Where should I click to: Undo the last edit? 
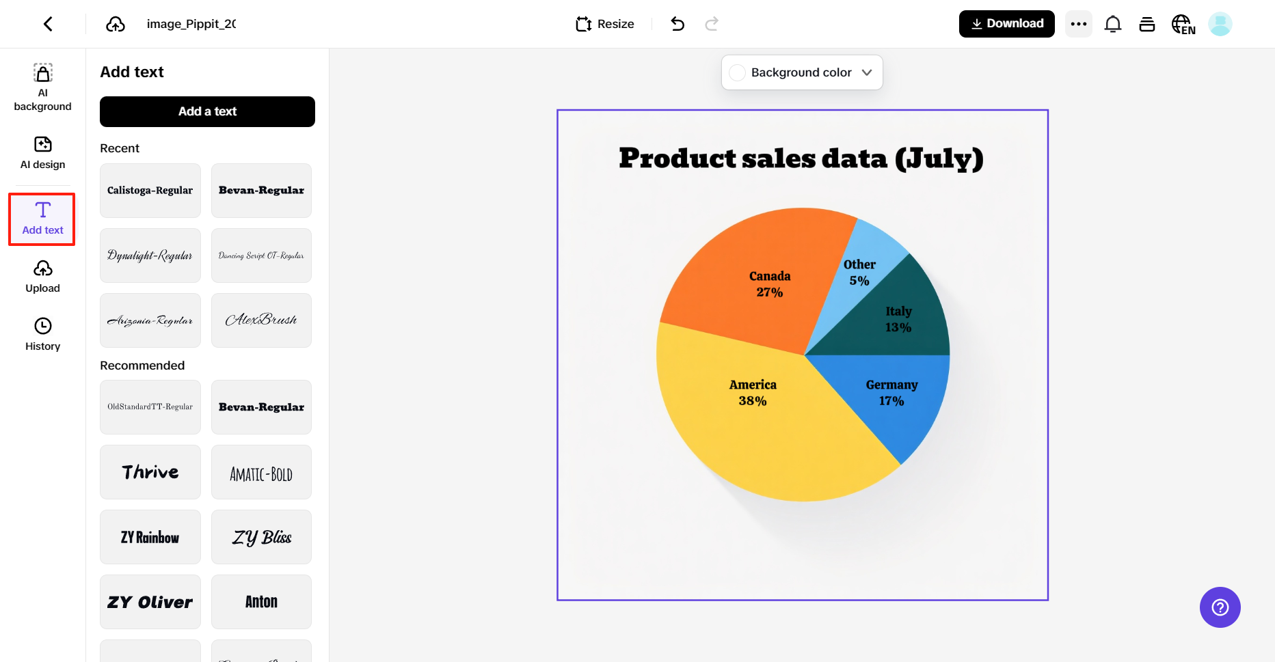coord(677,24)
